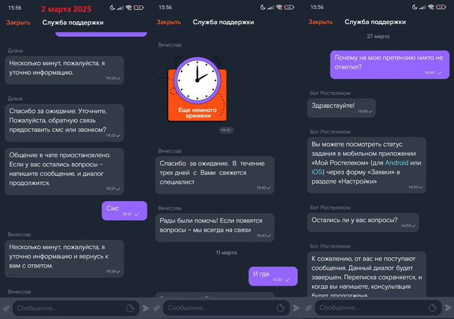Select the purple 'Смс' message bubble
The image size is (454, 319).
click(x=124, y=210)
